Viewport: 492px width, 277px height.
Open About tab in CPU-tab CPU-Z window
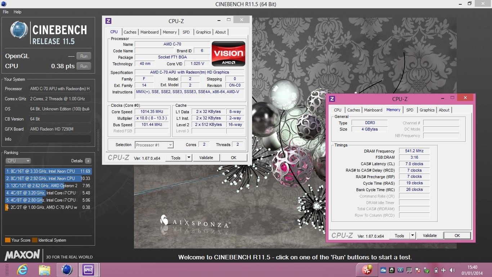tap(220, 32)
